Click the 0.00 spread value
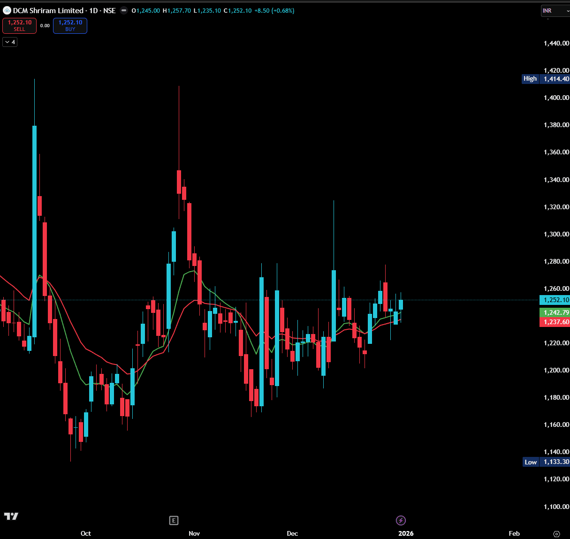This screenshot has width=570, height=539. pos(45,26)
